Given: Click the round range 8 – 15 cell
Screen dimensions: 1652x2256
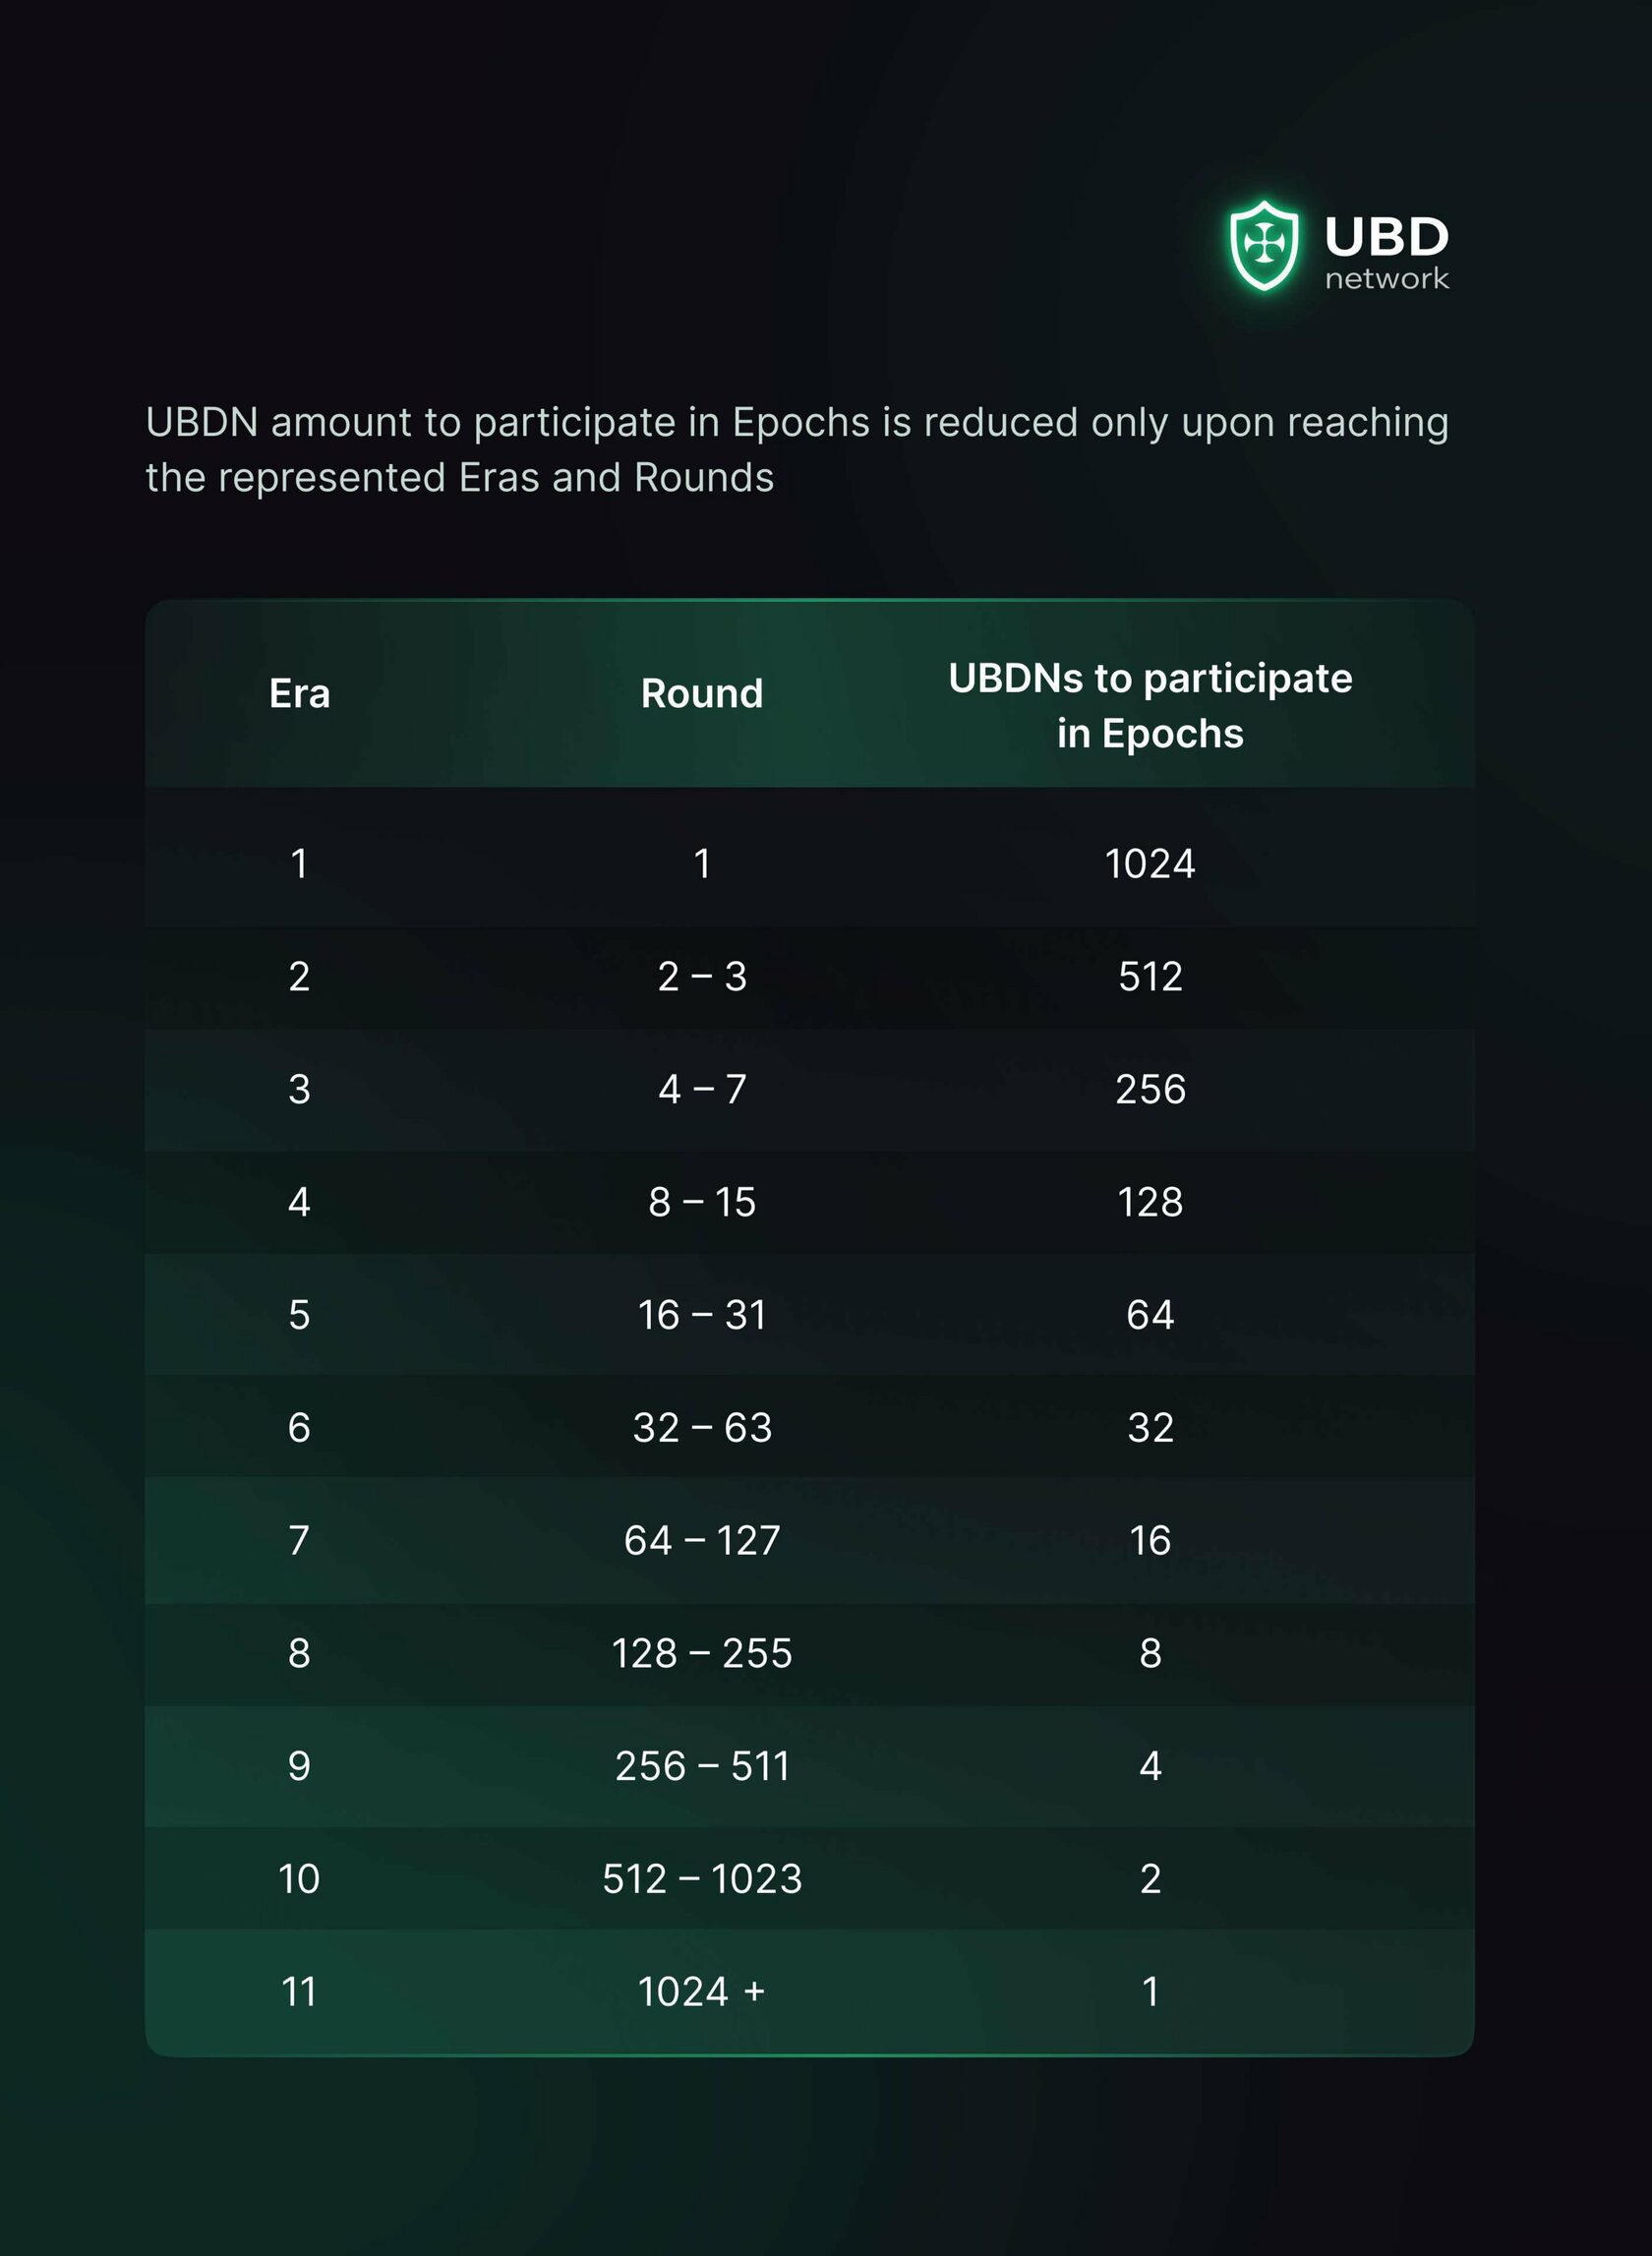Looking at the screenshot, I should click(702, 1202).
